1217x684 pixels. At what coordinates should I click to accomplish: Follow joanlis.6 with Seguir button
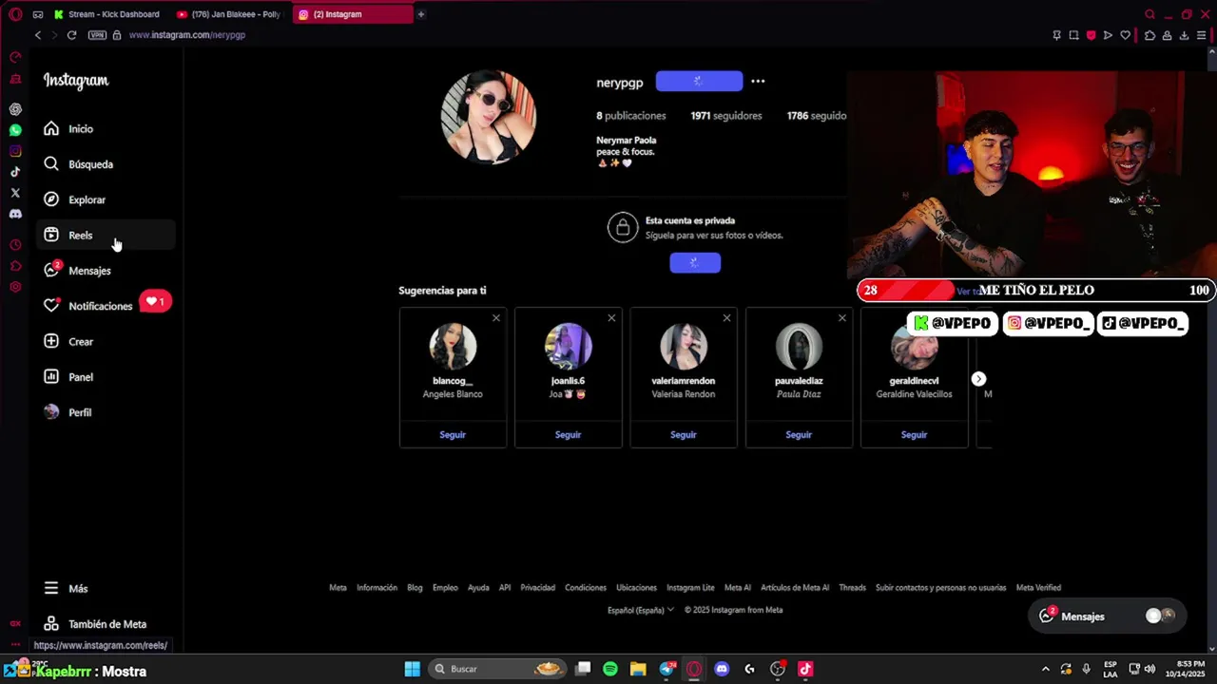click(568, 434)
